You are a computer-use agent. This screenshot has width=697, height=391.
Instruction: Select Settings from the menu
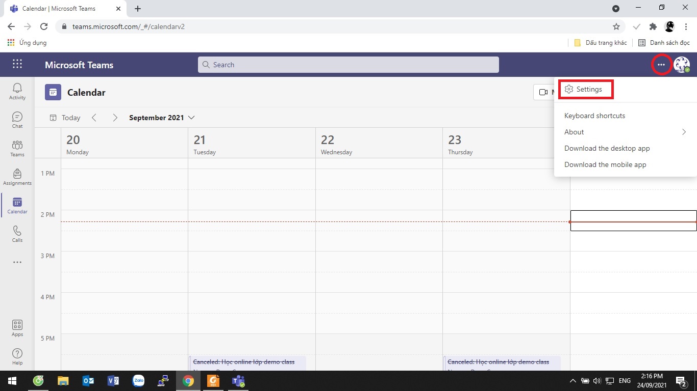(x=586, y=89)
